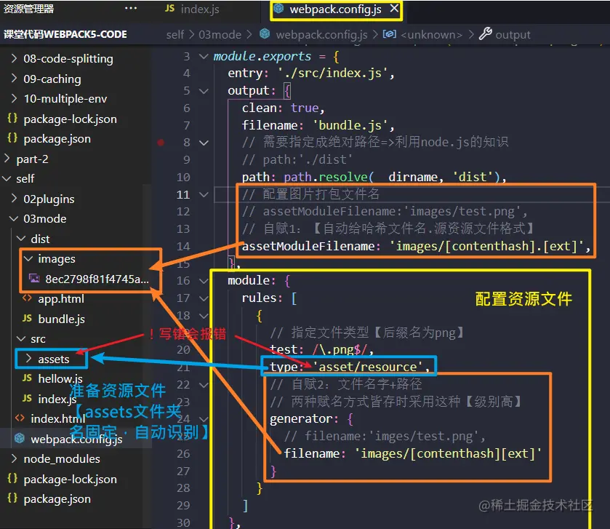Viewport: 610px width, 529px height.
Task: Collapse the self folder
Action: pyautogui.click(x=25, y=179)
